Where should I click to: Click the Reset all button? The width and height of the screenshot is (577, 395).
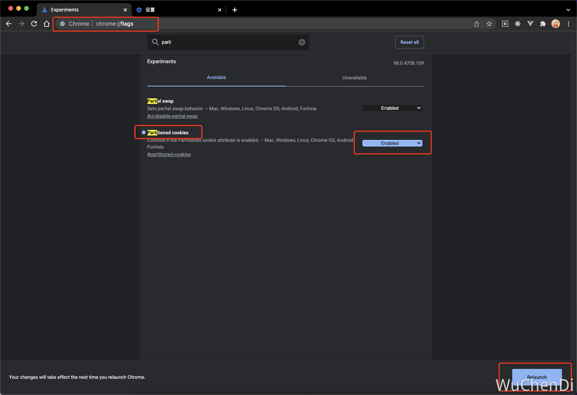point(409,42)
